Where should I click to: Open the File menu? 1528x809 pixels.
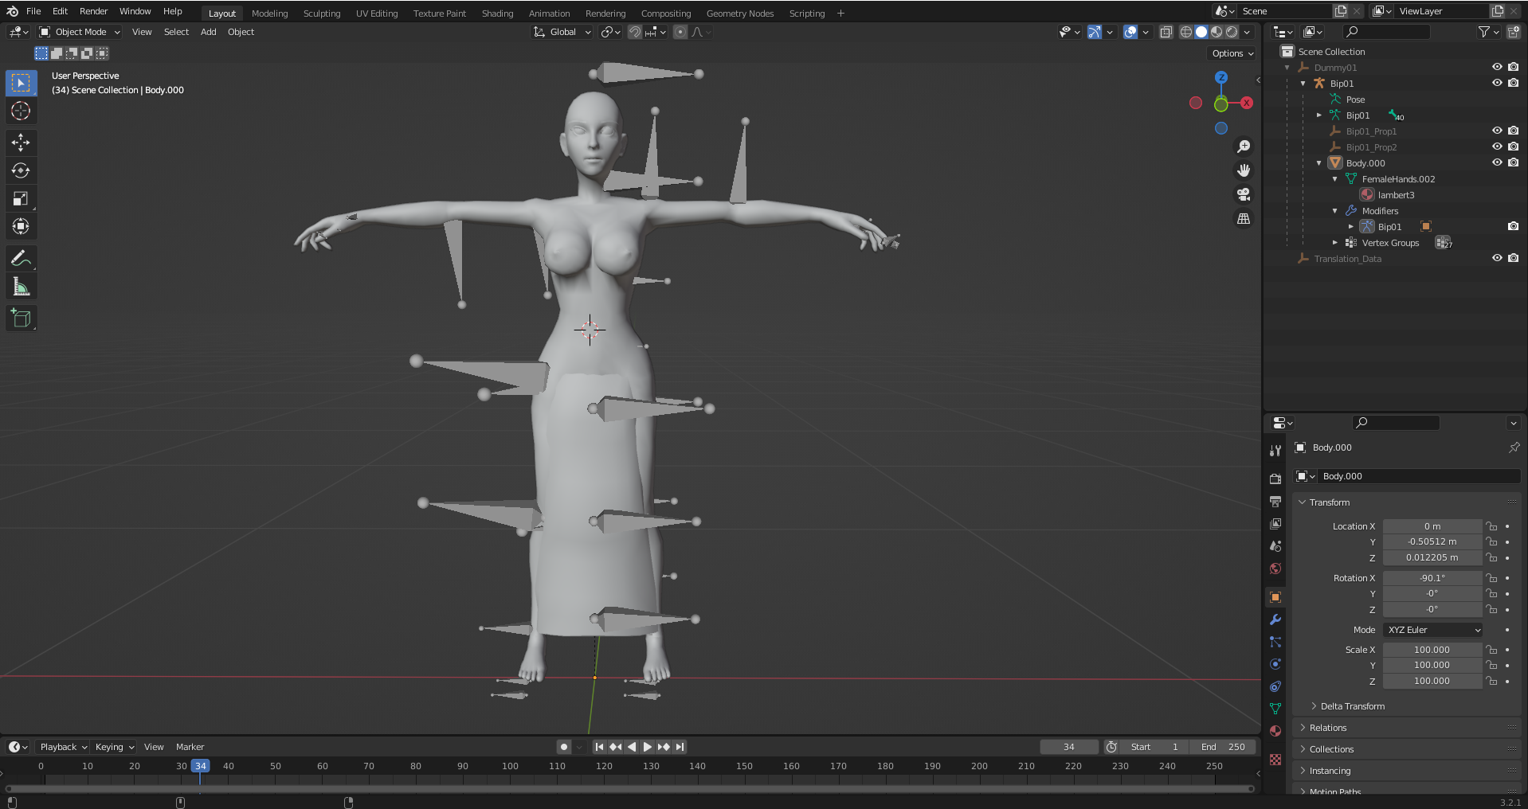33,11
